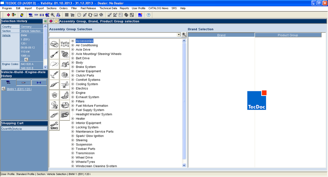Viewport: 328px width, 177px height.
Task: Click the Product Group column header
Action: [288, 35]
